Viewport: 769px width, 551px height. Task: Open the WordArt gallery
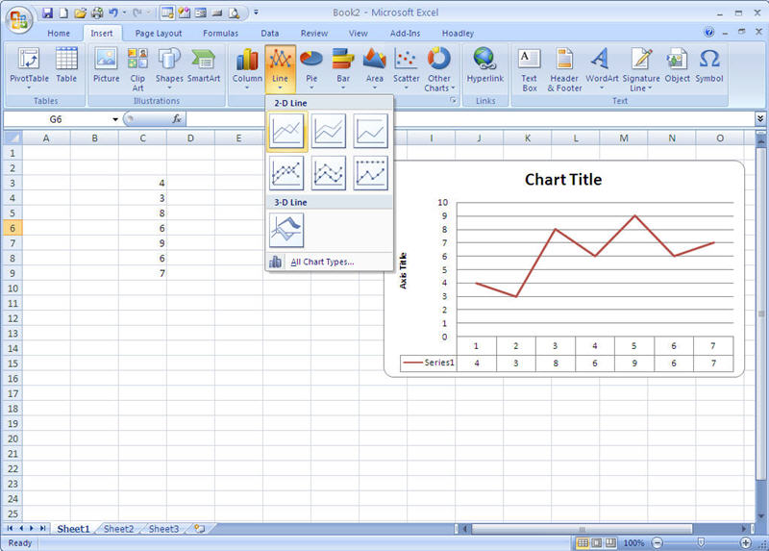tap(602, 68)
